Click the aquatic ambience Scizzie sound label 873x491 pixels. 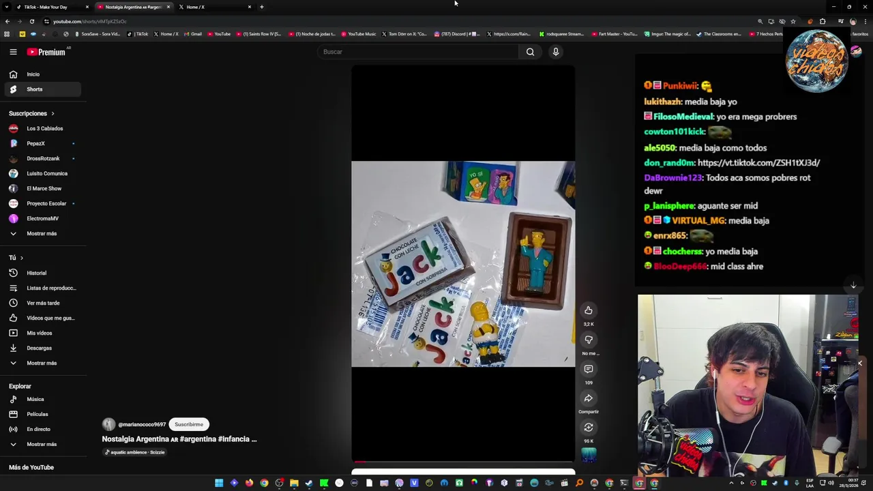(x=134, y=452)
